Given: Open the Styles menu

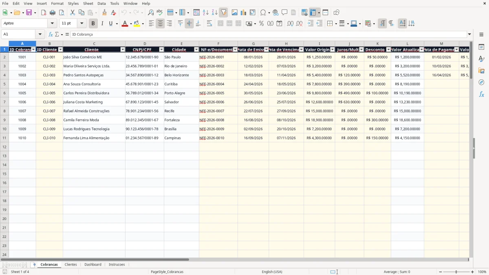Looking at the screenshot, I should [x=73, y=3].
